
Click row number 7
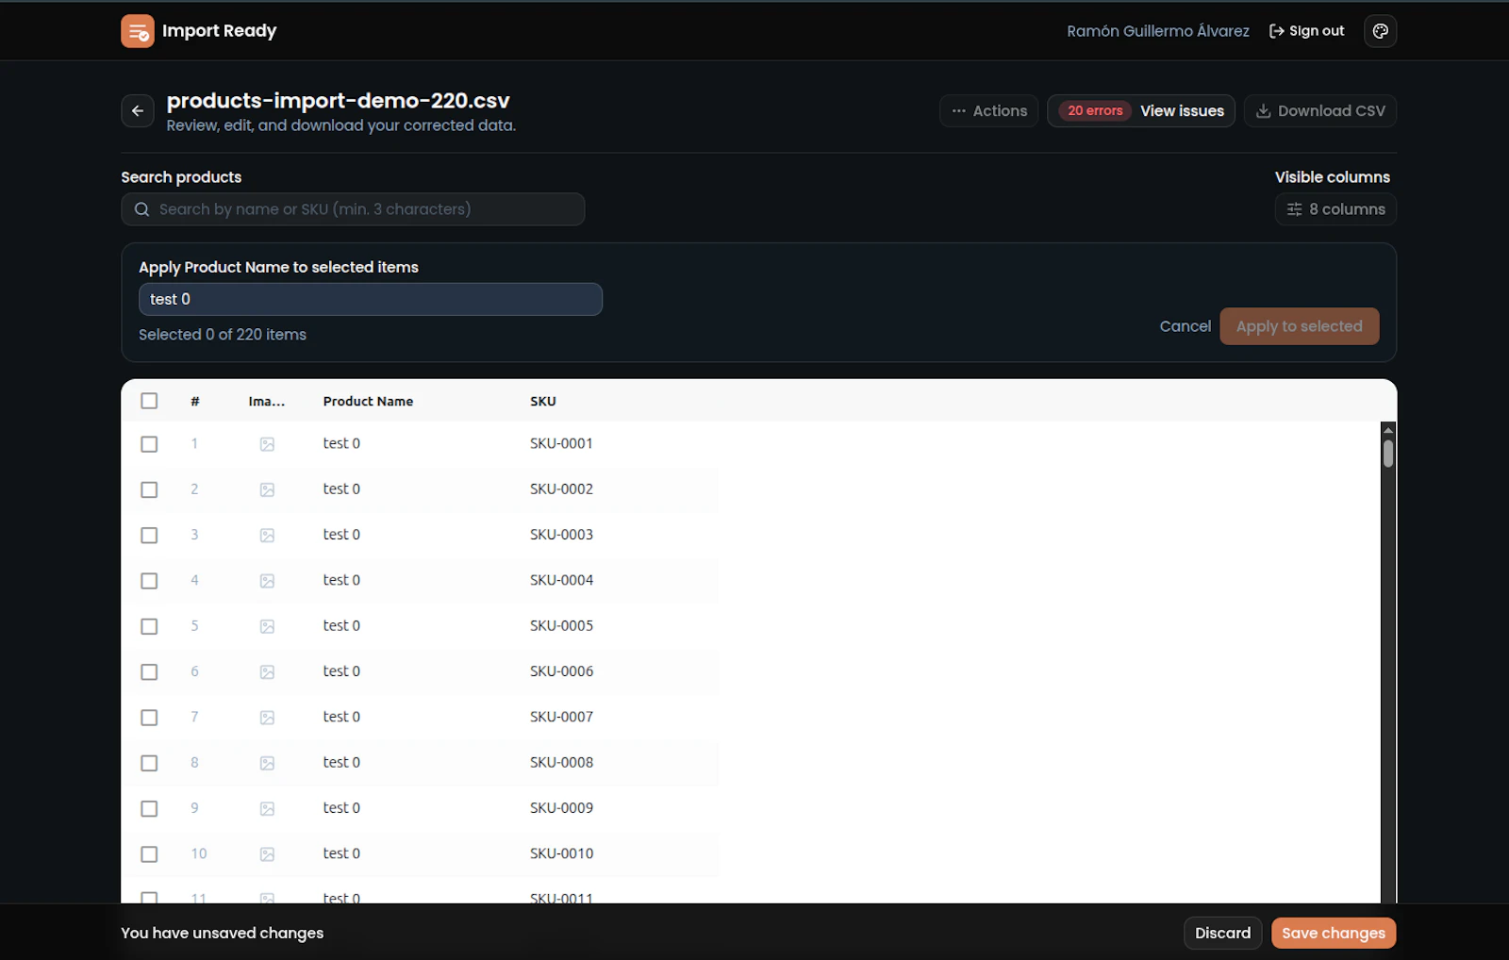pyautogui.click(x=194, y=717)
